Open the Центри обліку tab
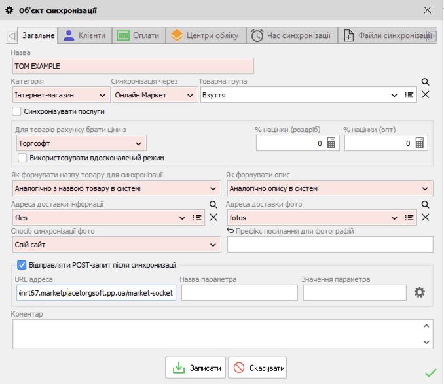Viewport: 444px width, 384px height. pos(204,35)
